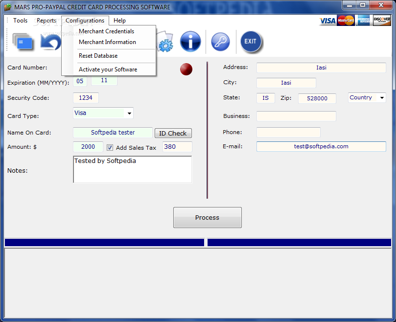
Task: Click the left dark blue status bar
Action: click(x=104, y=242)
